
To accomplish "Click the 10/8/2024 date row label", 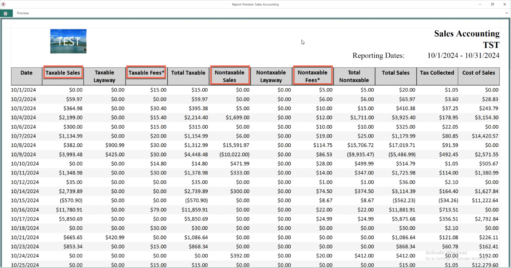I will click(23, 145).
